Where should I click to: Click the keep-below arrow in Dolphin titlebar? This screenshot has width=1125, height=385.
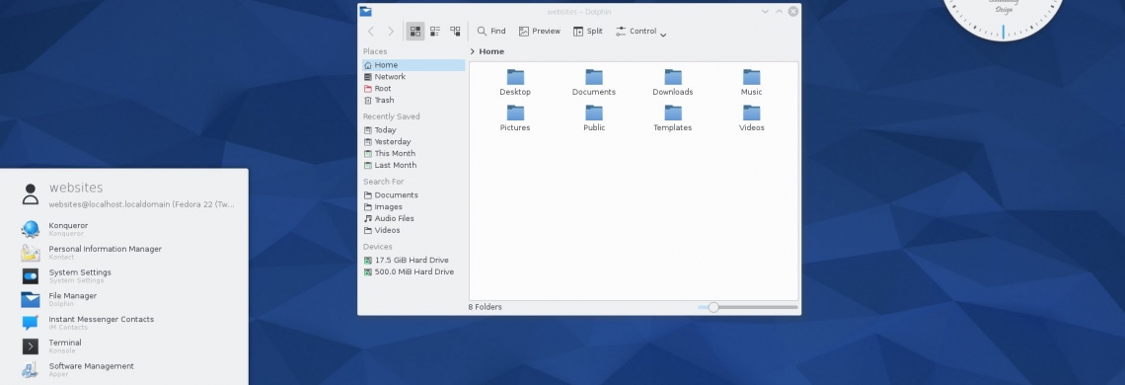(x=766, y=12)
